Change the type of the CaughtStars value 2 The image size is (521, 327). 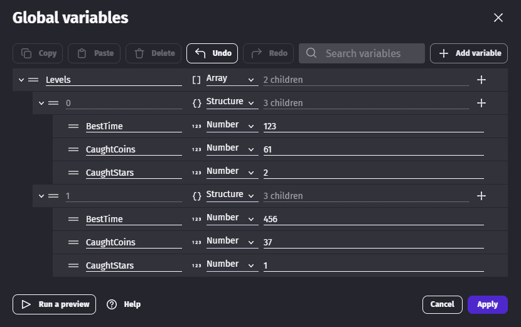230,173
